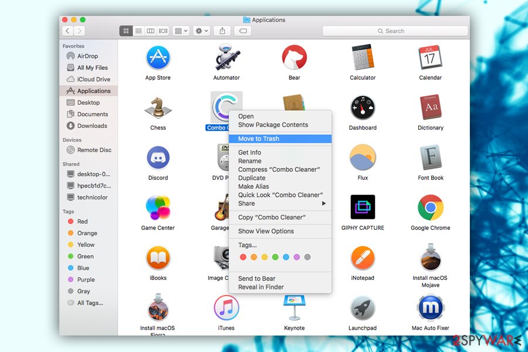Choose Duplicate from the context menu
This screenshot has width=528, height=352.
[x=280, y=178]
